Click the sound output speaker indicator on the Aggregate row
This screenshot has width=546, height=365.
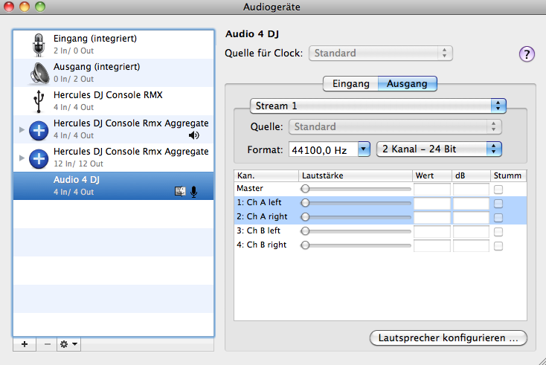click(194, 135)
